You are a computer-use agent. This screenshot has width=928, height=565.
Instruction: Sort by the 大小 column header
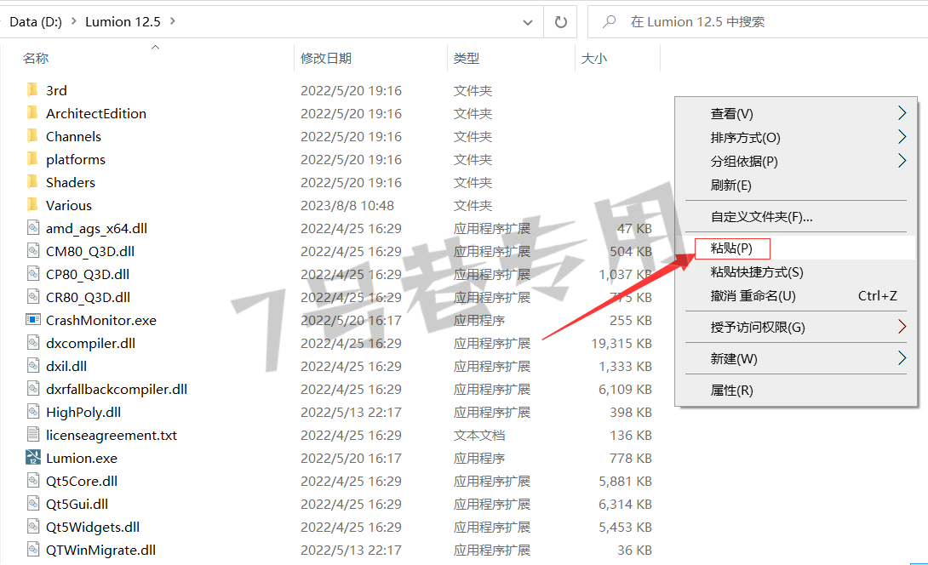(594, 58)
